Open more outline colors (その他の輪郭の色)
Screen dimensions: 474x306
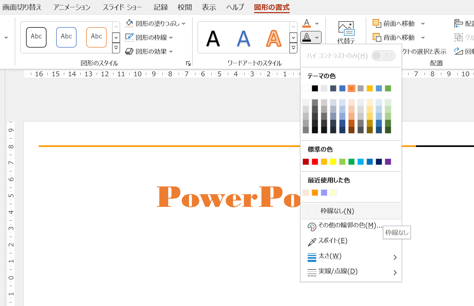350,225
